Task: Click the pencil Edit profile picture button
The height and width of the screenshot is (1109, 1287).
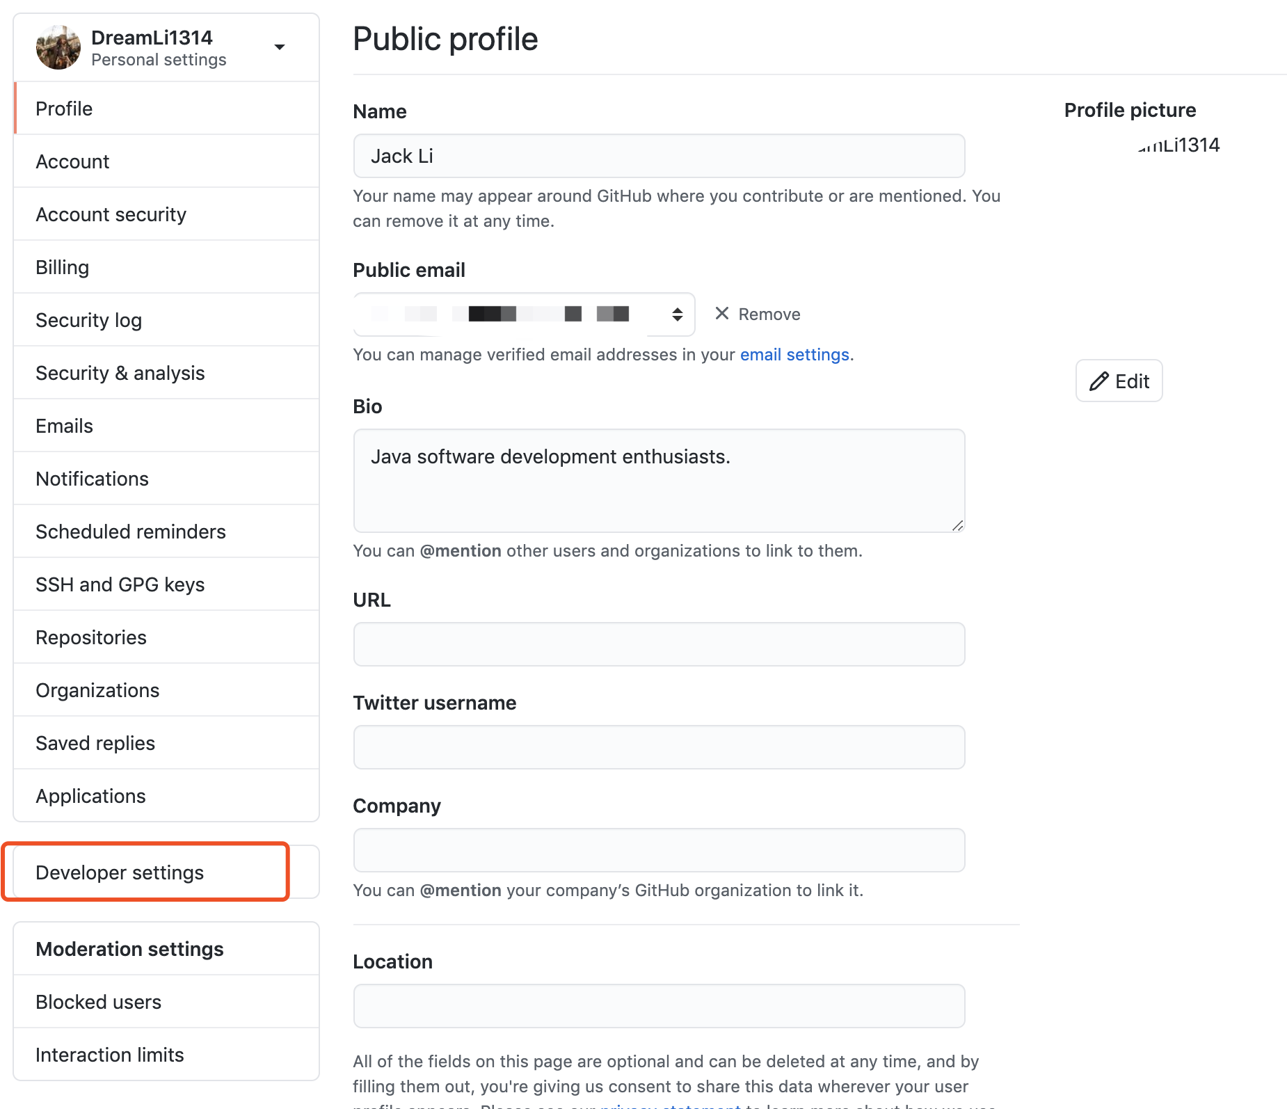Action: pos(1119,381)
